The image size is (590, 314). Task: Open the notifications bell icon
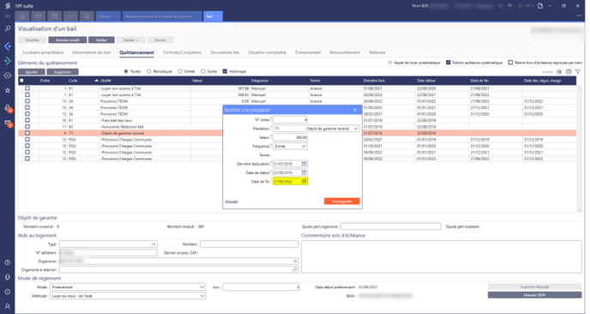pos(87,16)
